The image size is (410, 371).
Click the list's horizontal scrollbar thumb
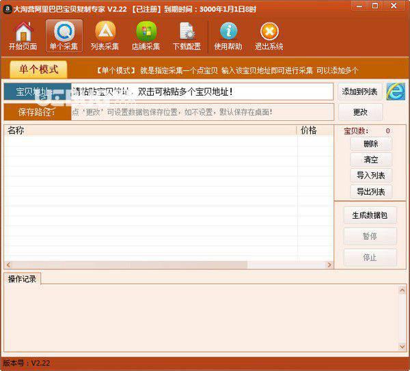point(130,265)
